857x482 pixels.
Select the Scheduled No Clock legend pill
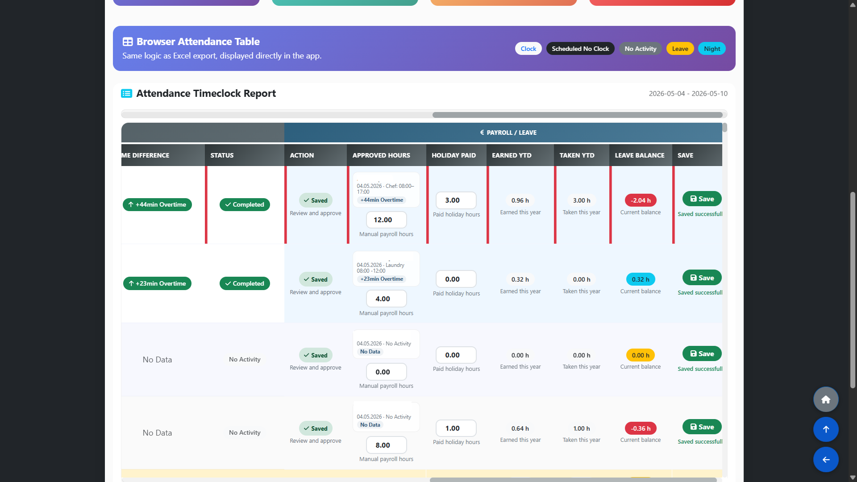[x=580, y=49]
